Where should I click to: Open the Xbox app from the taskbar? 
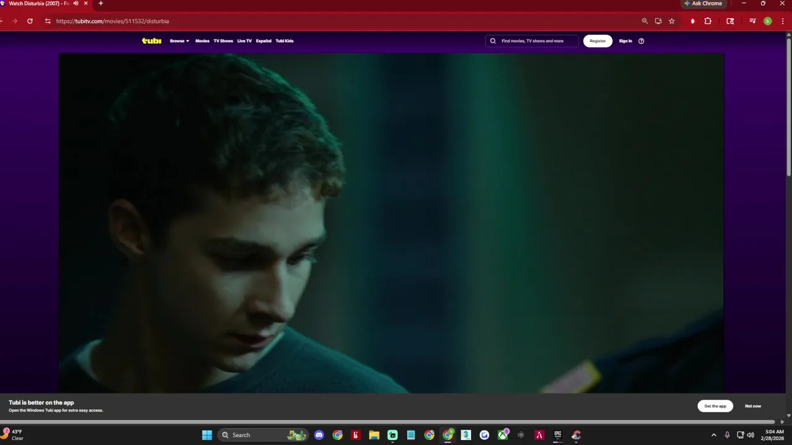pos(503,435)
